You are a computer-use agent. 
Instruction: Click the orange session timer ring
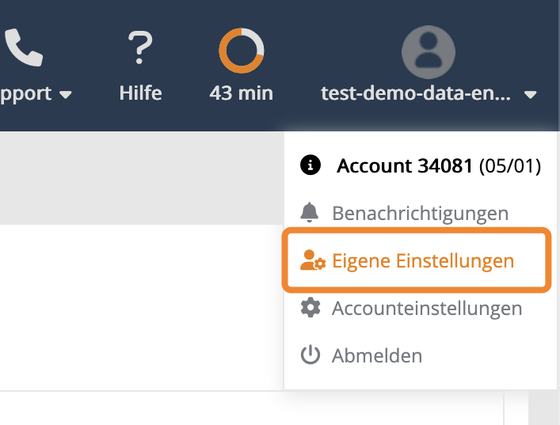click(241, 50)
